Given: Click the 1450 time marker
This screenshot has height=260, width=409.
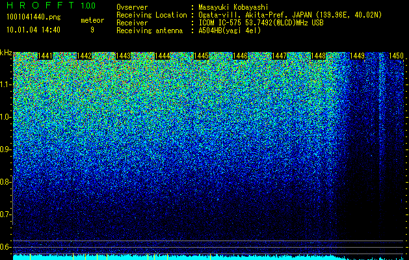Looking at the screenshot, I should [396, 56].
